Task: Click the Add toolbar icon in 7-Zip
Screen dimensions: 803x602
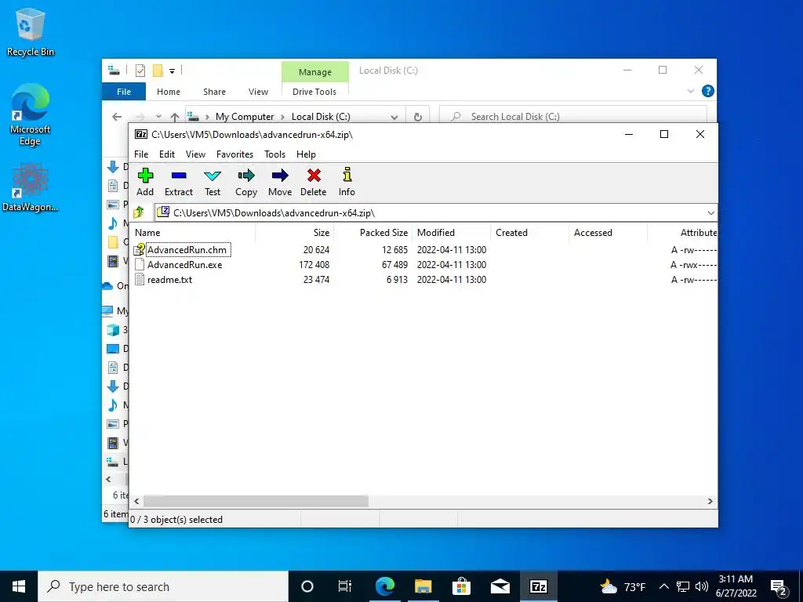Action: click(145, 176)
